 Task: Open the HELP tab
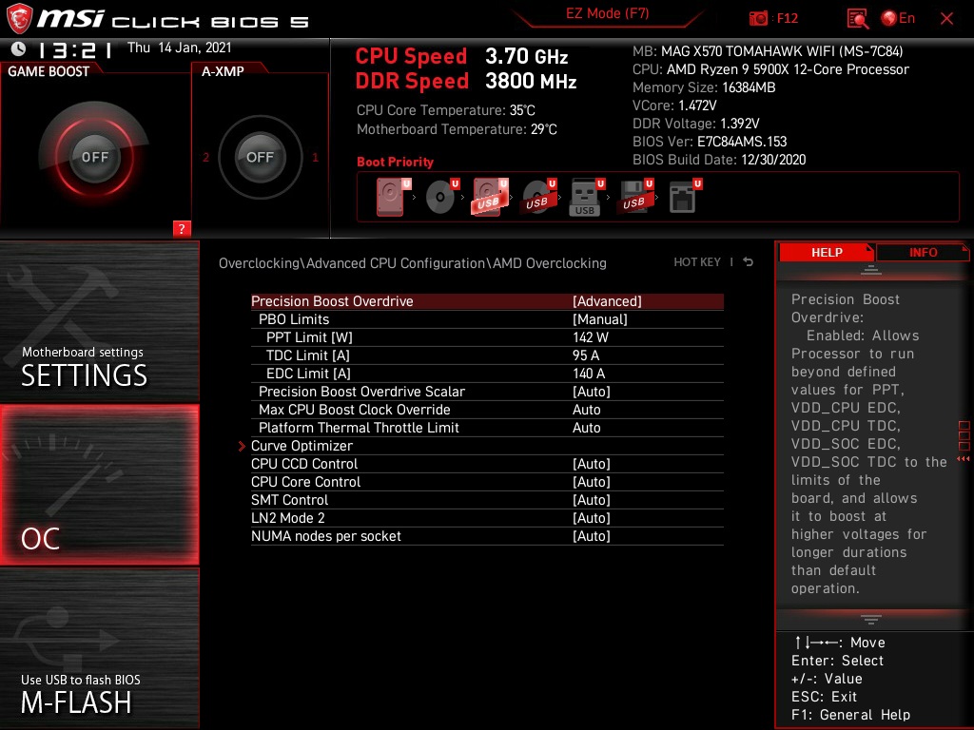tap(827, 252)
